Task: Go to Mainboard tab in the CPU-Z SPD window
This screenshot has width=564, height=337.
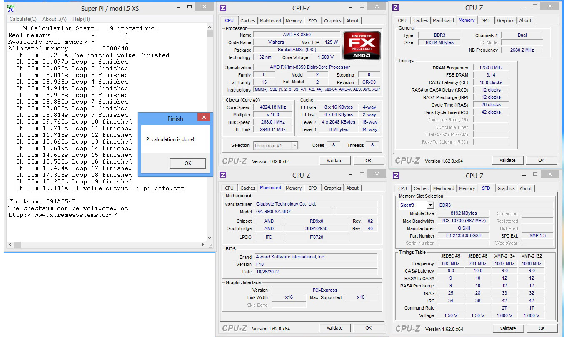Action: (444, 188)
